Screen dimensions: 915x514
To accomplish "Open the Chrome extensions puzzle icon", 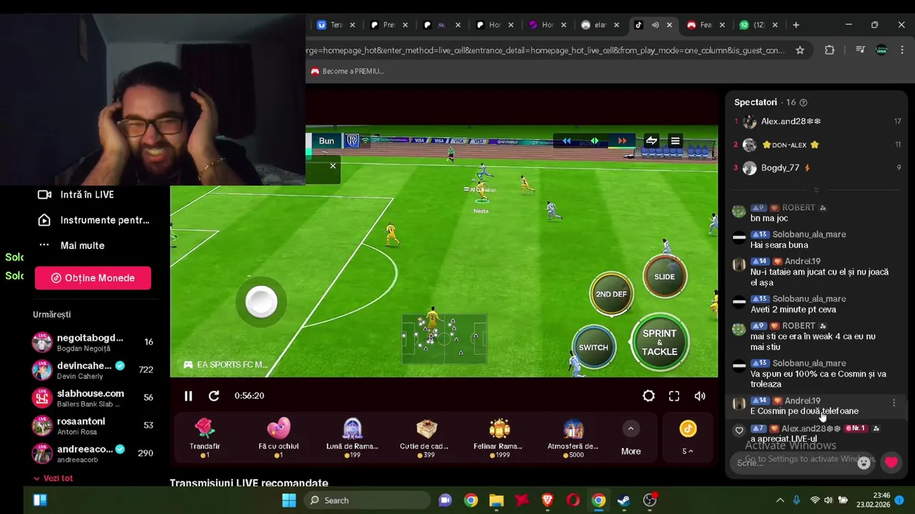I will [829, 50].
